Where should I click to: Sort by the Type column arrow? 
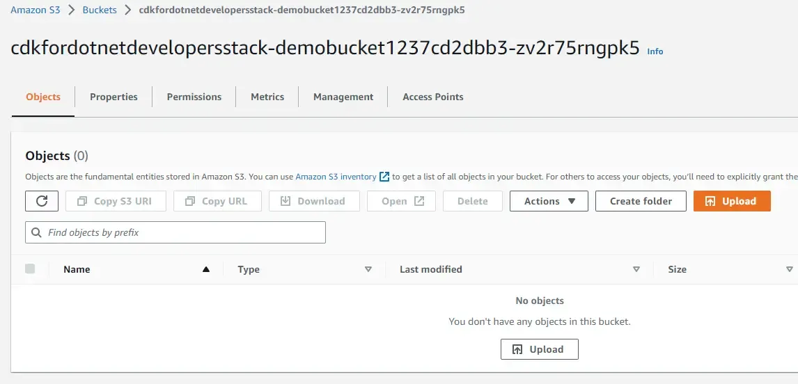tap(368, 269)
